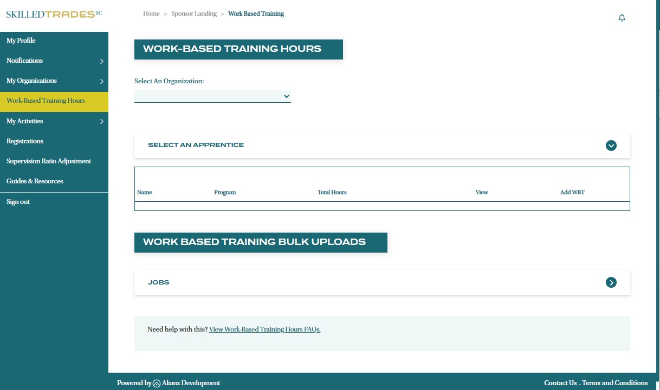Open Terms and Conditions footer link

coord(614,382)
